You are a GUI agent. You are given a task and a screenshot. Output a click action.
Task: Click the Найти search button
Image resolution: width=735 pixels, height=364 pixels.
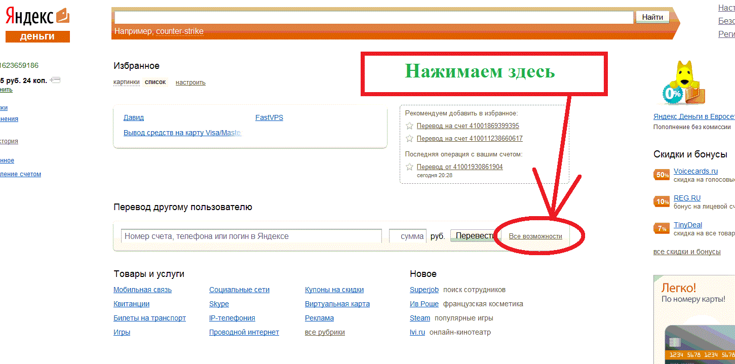[652, 17]
